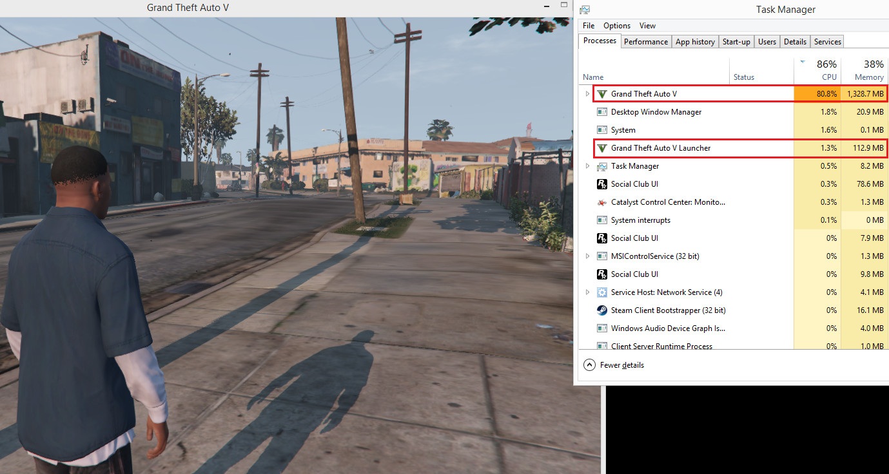
Task: Click the first Social Club UI icon
Action: point(602,184)
